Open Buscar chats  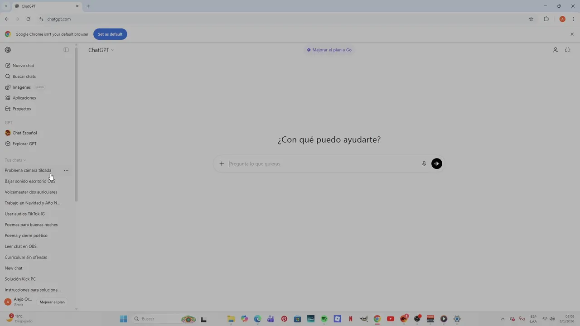[37, 77]
